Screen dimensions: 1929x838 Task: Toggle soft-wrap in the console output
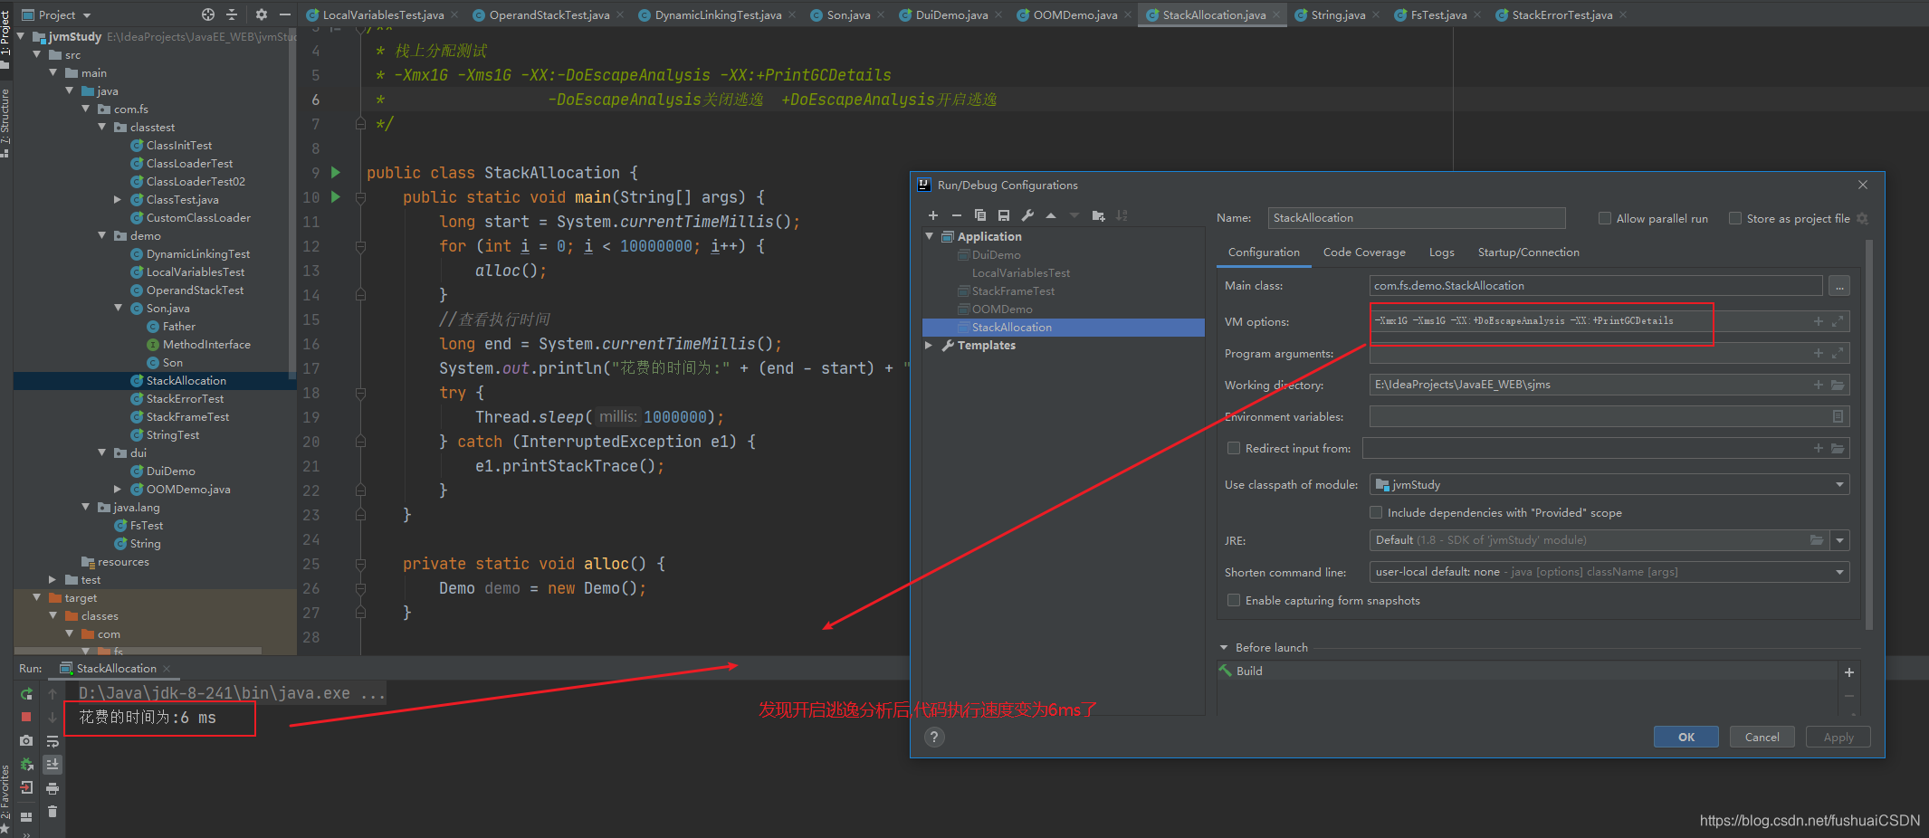point(53,741)
